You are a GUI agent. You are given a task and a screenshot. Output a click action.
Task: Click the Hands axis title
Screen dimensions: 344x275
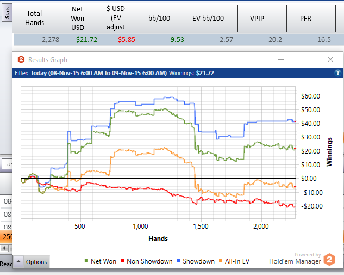pos(158,239)
